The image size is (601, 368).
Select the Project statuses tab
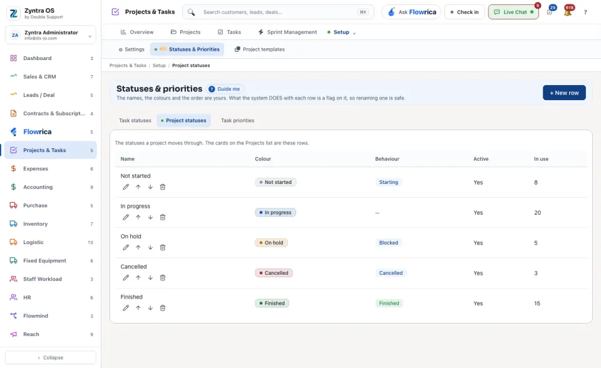pyautogui.click(x=183, y=120)
